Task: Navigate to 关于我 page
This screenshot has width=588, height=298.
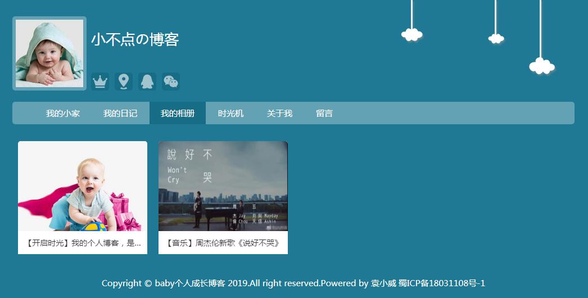Action: pos(279,113)
